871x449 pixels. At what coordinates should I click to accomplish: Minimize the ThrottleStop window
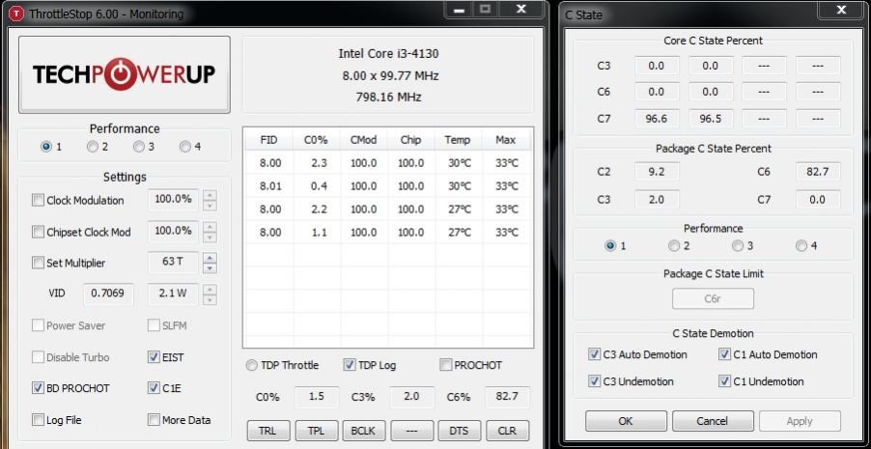[x=459, y=10]
